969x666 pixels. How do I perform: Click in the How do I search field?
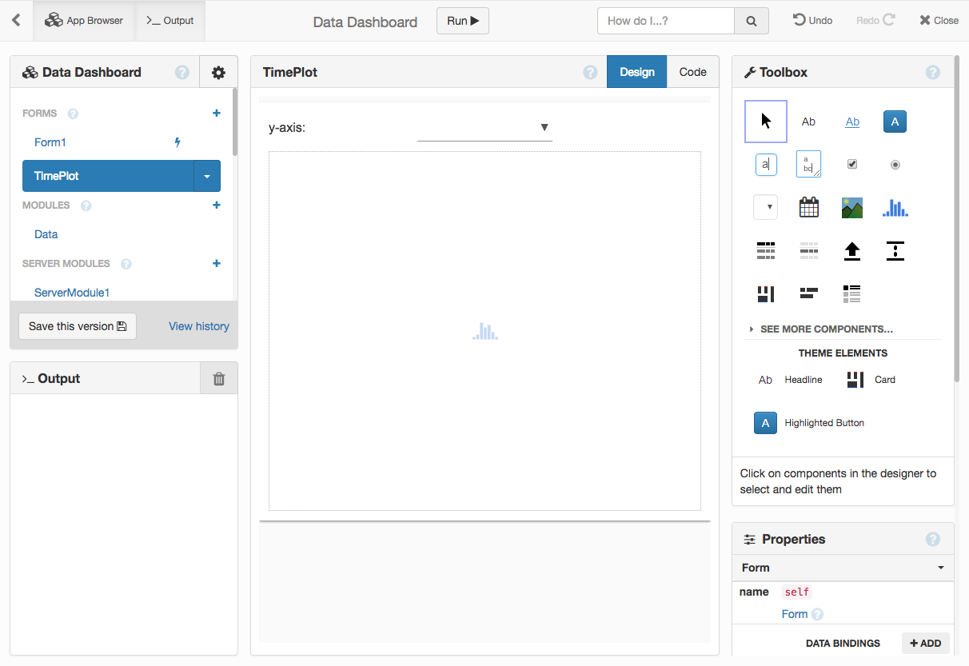[x=665, y=21]
